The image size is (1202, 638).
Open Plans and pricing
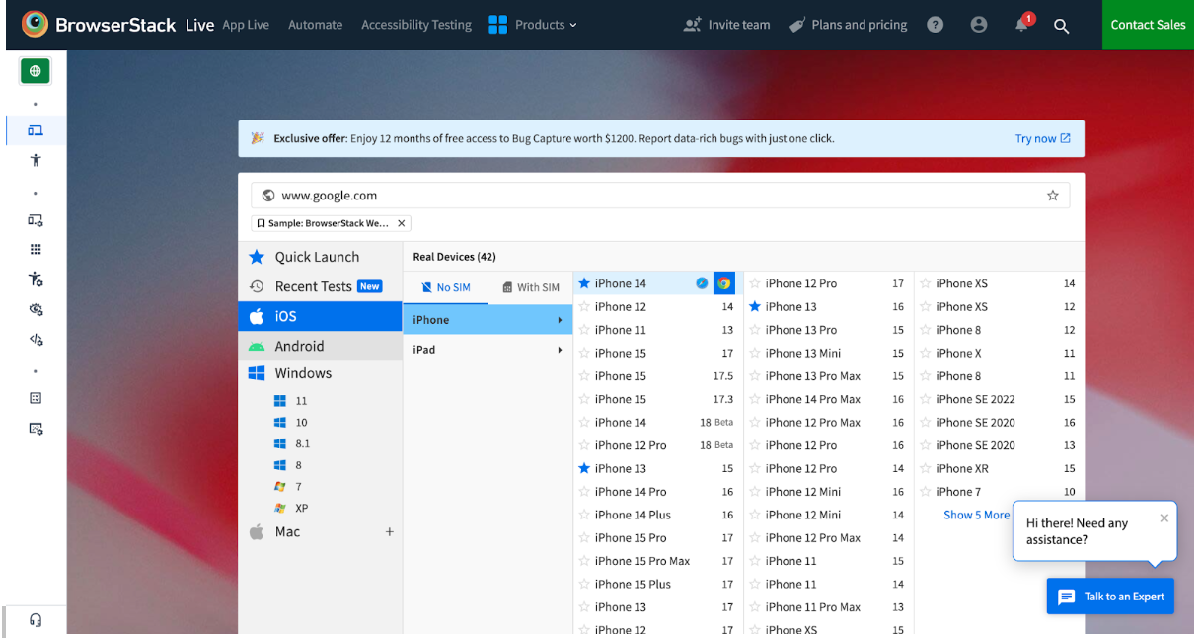[x=849, y=25]
